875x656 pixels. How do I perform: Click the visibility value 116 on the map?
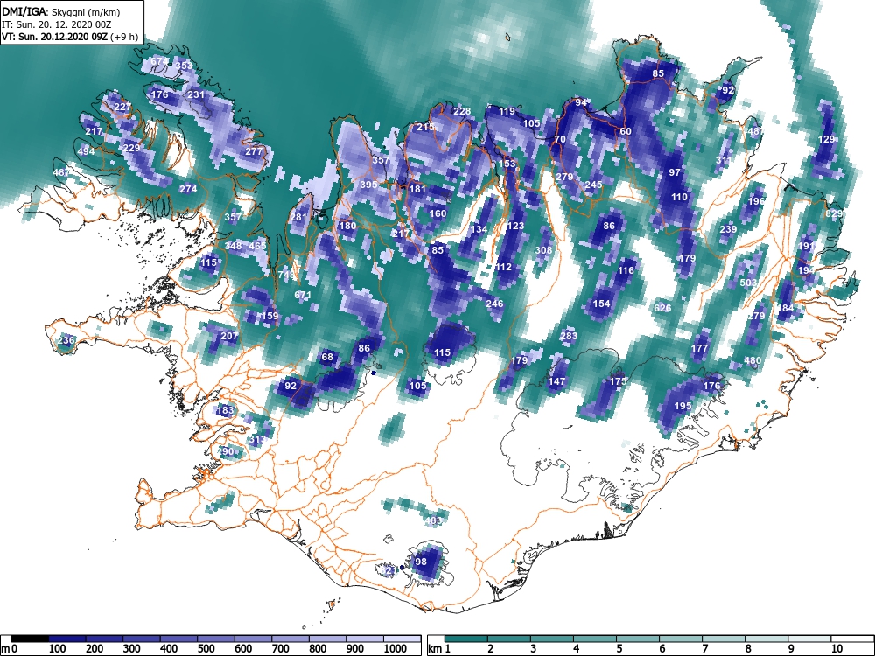click(626, 270)
